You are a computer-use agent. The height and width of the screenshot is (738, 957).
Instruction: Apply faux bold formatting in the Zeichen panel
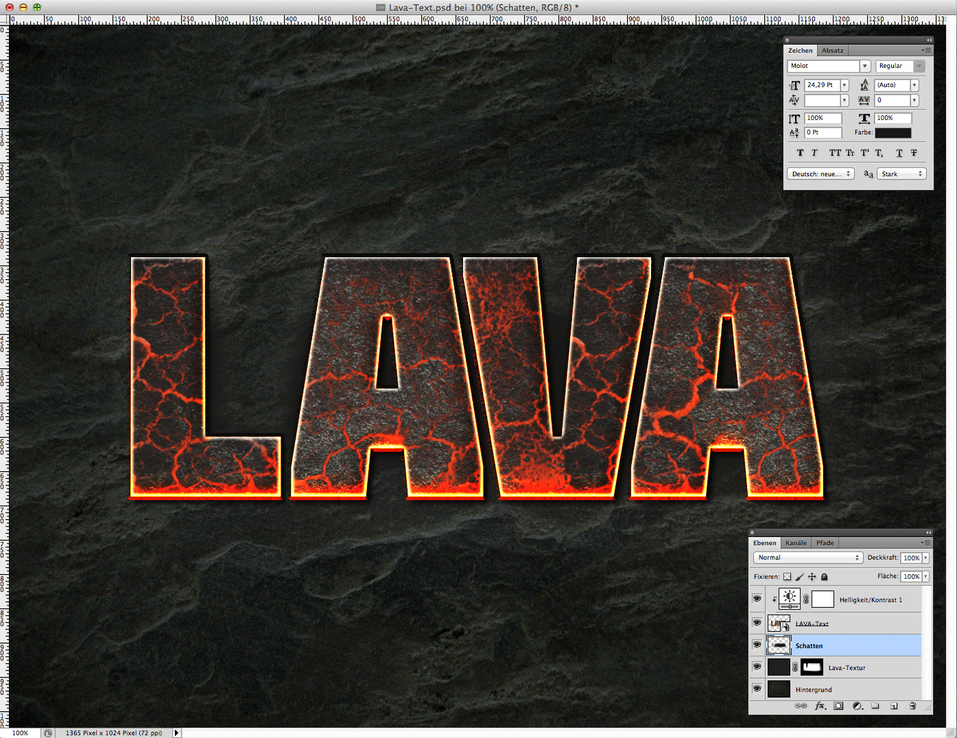(800, 152)
